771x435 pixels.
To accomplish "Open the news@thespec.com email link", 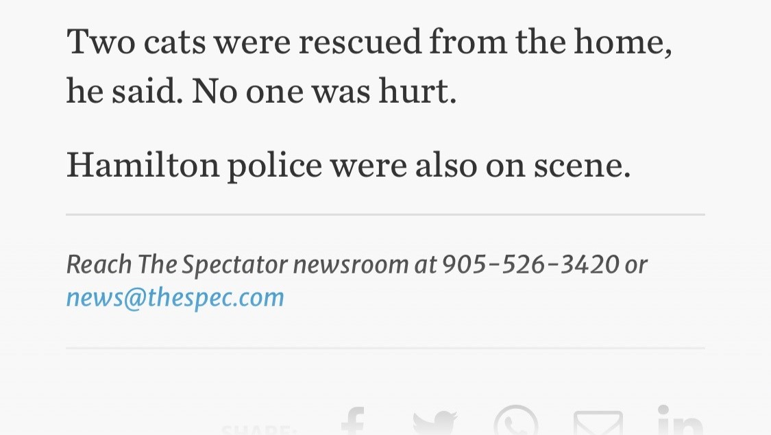I will coord(175,298).
